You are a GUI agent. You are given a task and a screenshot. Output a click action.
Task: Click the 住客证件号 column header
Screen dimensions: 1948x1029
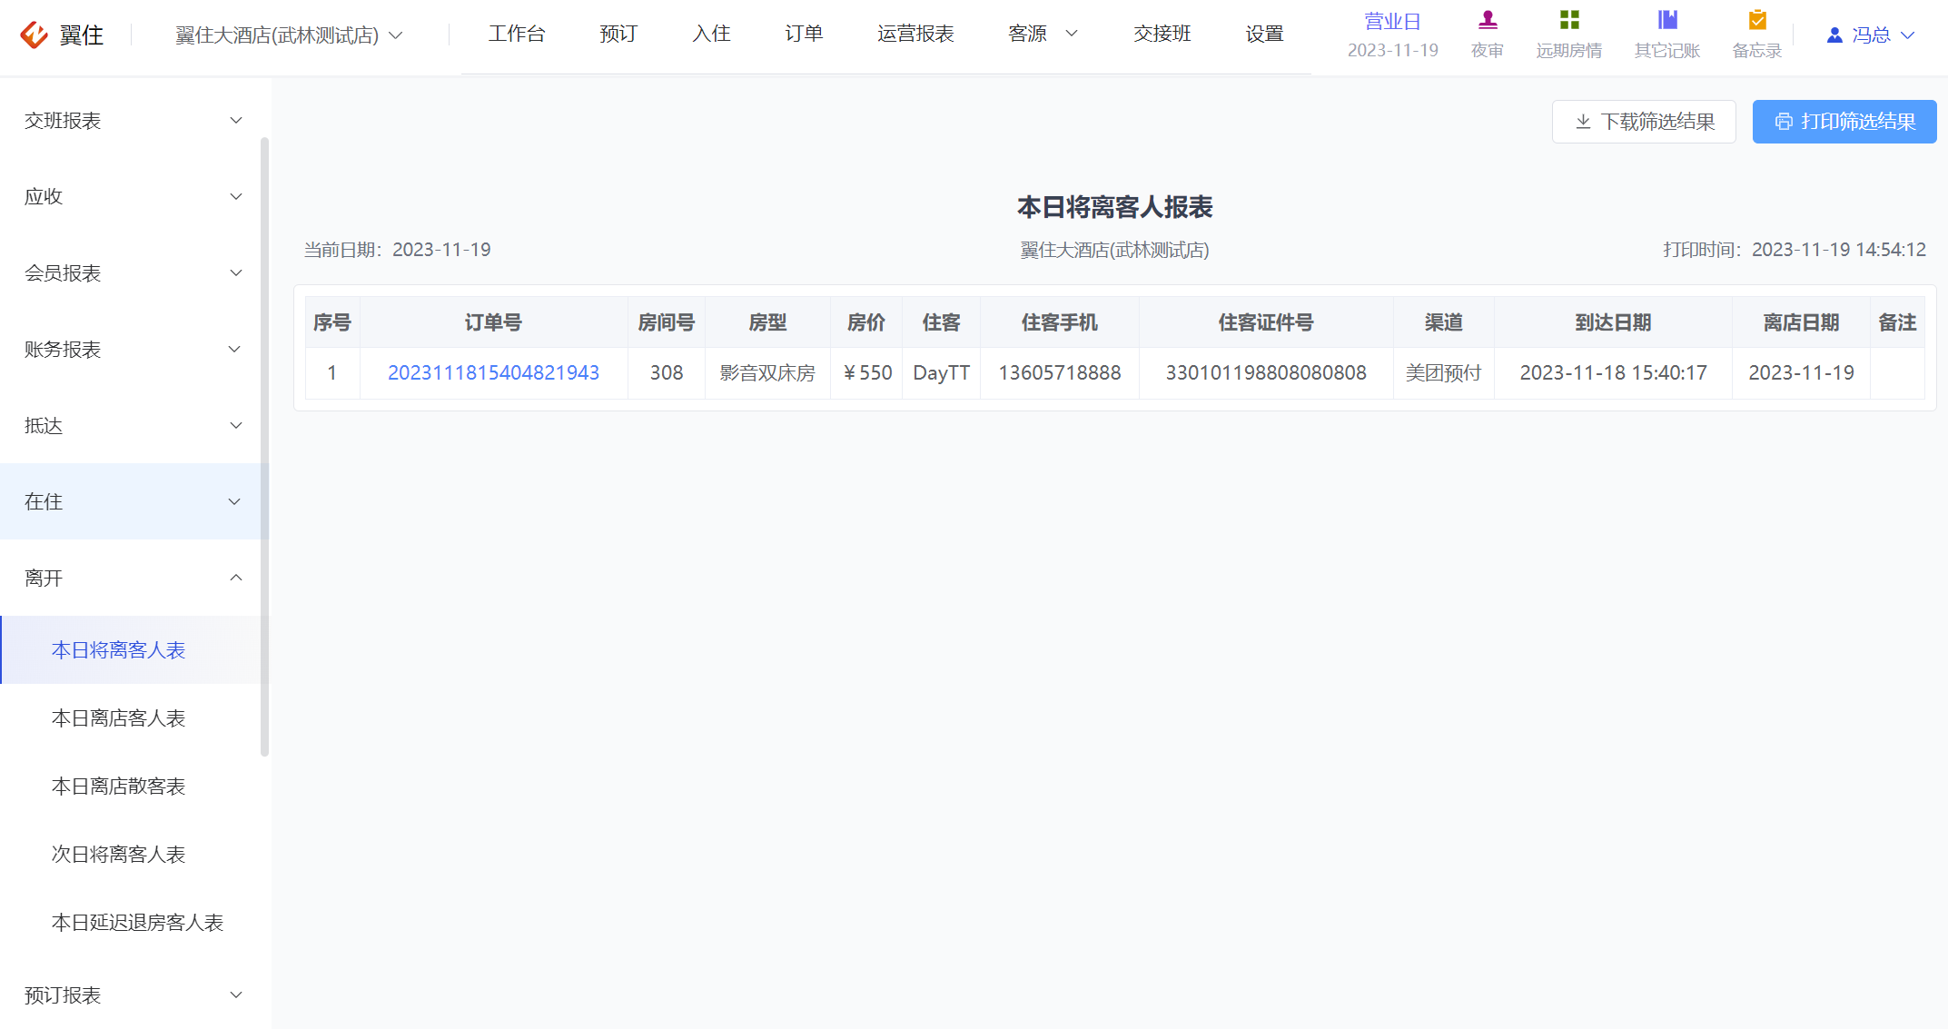click(1266, 322)
